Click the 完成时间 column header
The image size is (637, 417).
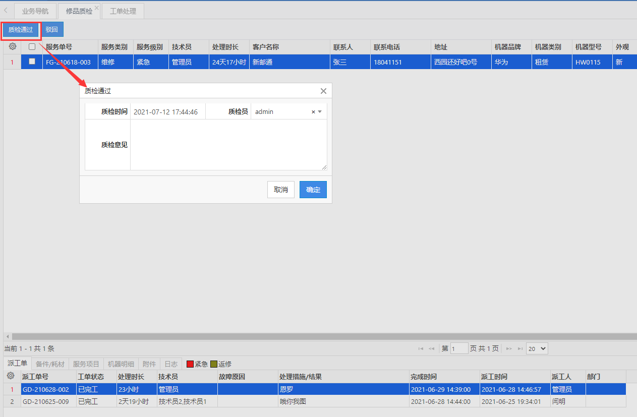444,377
